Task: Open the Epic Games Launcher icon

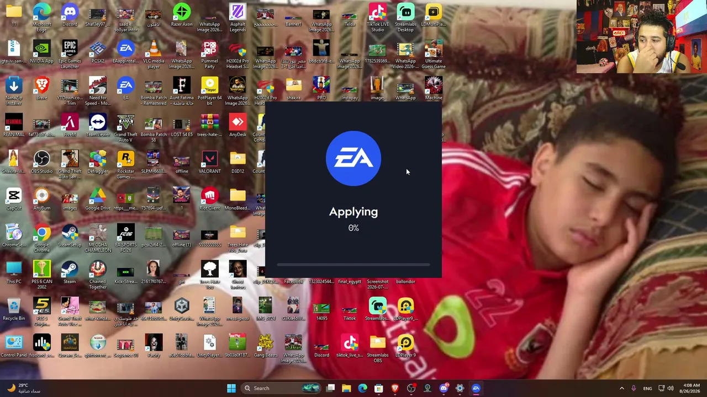Action: [70, 54]
